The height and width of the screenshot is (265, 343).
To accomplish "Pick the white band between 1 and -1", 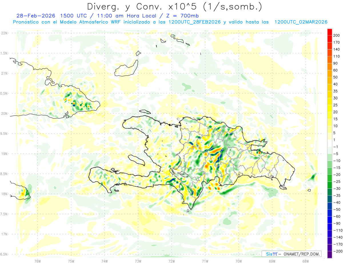I will coord(330,143).
